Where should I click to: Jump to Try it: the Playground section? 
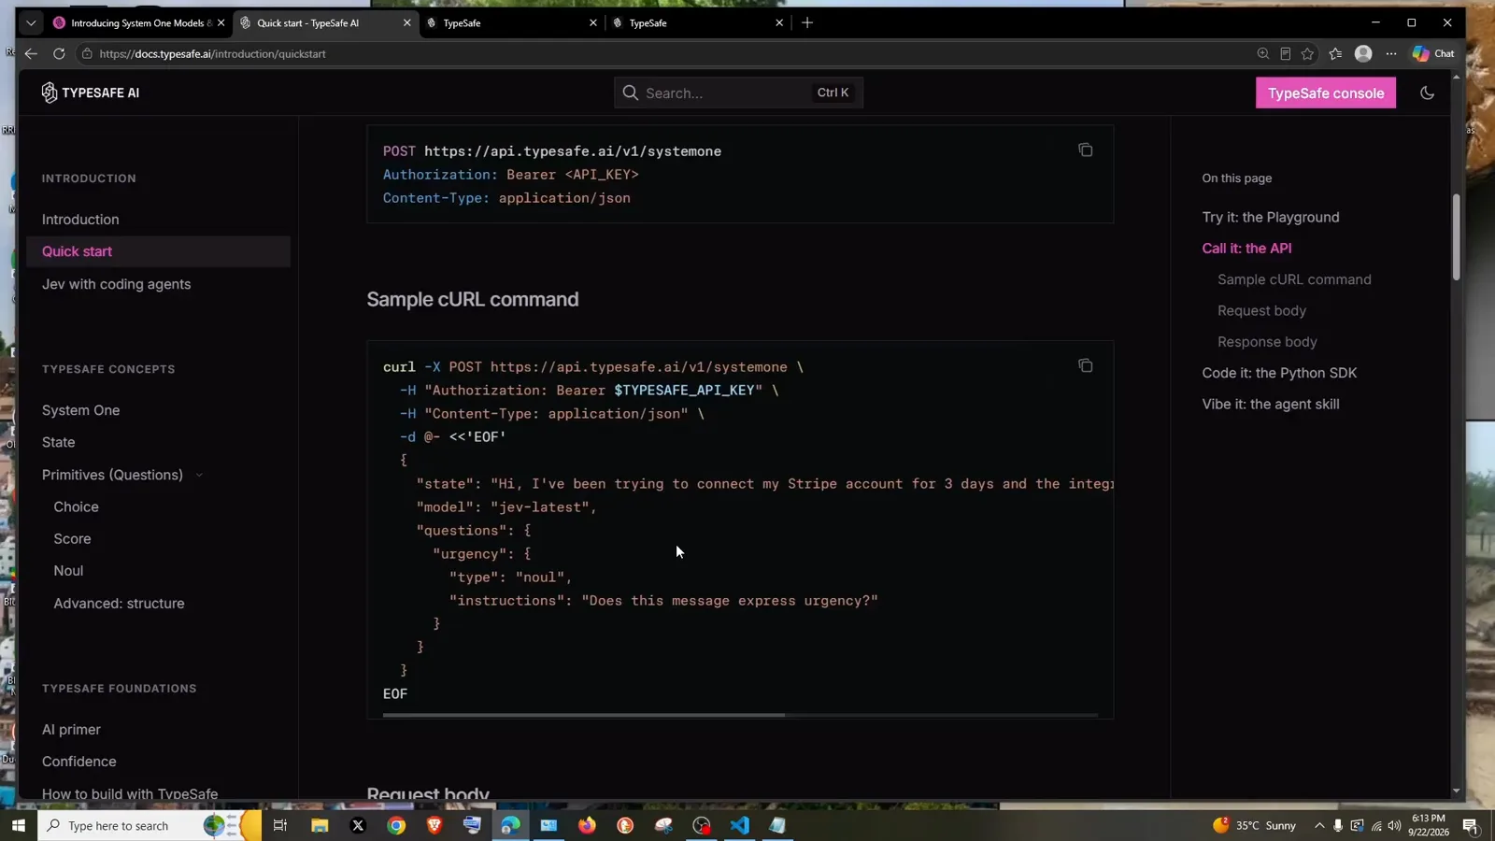click(x=1271, y=217)
